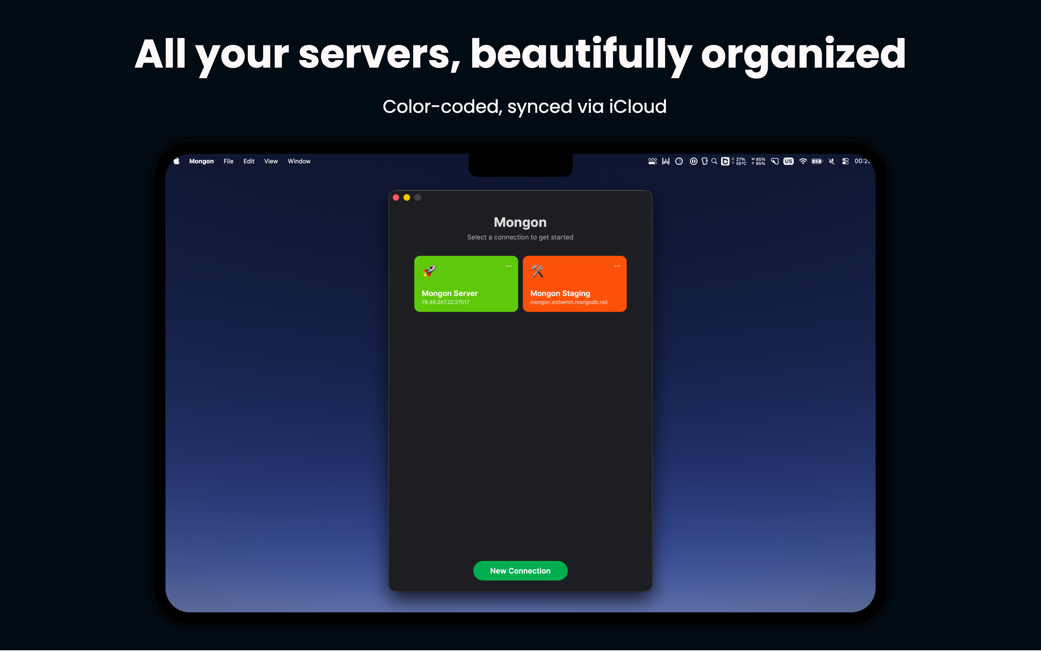1041x651 pixels.
Task: Open the Edit menu
Action: coord(249,161)
